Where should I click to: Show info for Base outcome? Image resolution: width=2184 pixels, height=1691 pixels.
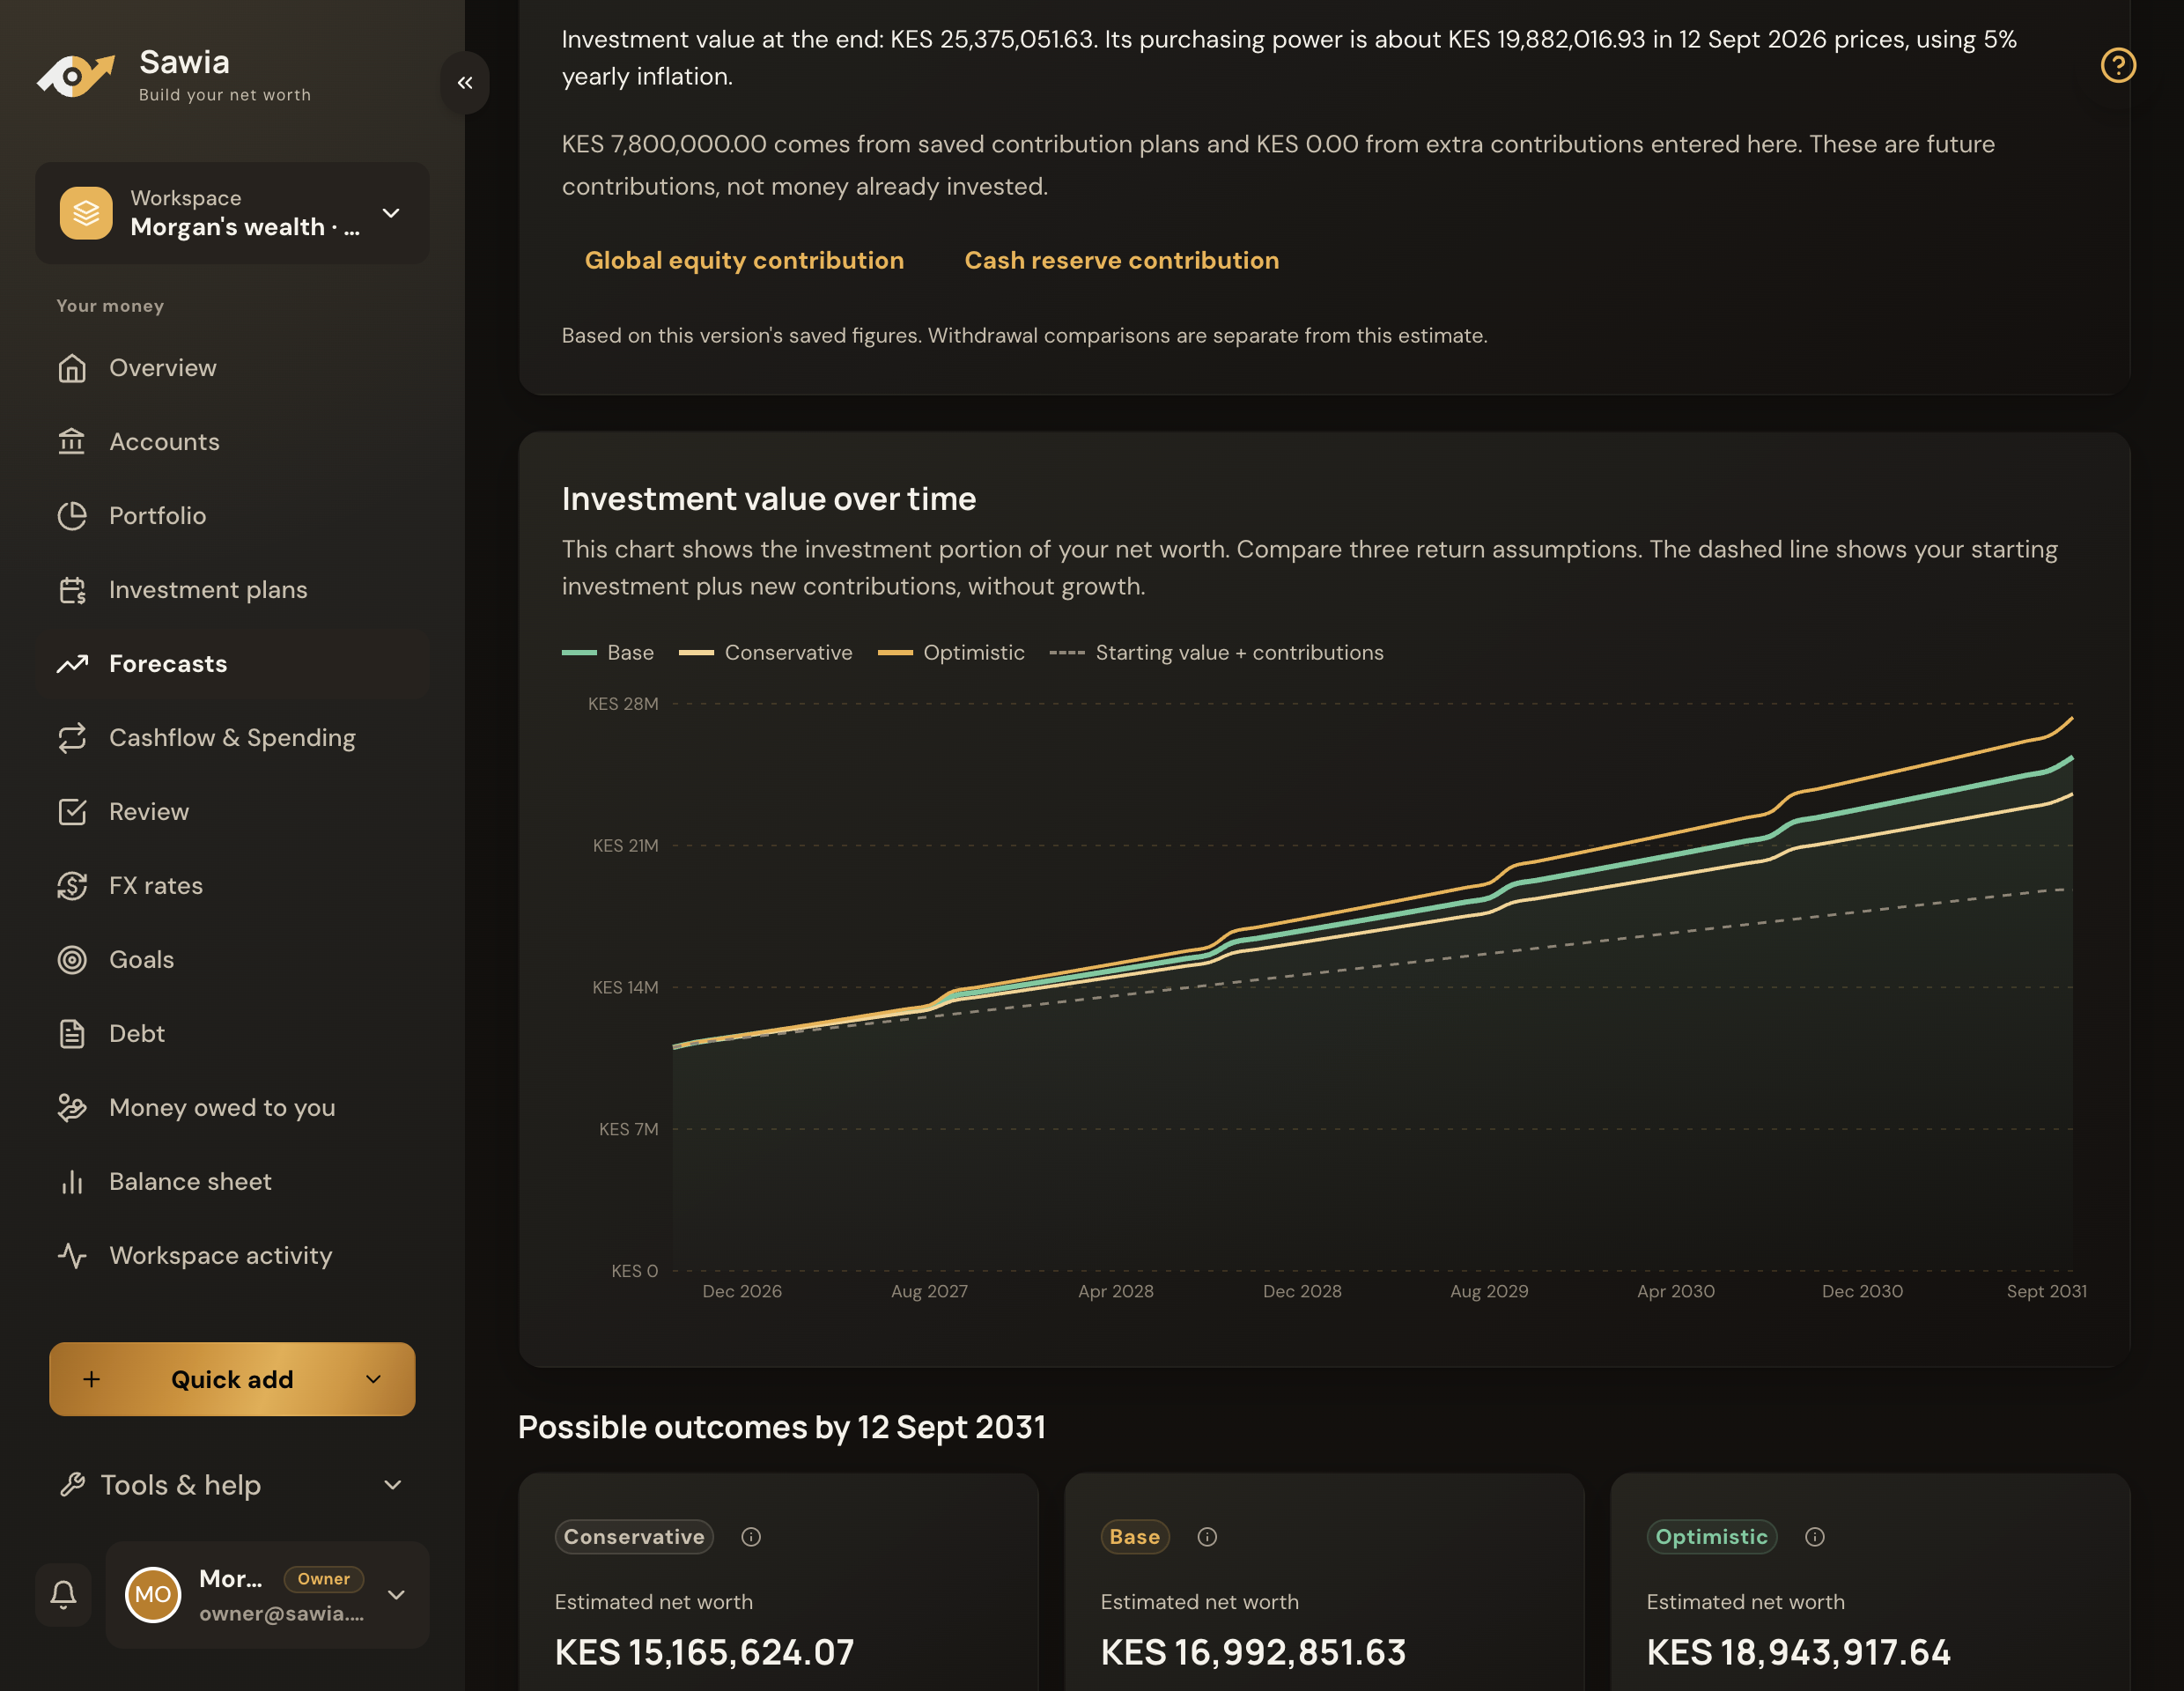click(x=1207, y=1537)
